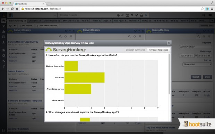Refresh the first SurveyMonkey stream column
Image resolution: width=215 pixels, height=134 pixels.
(66, 31)
